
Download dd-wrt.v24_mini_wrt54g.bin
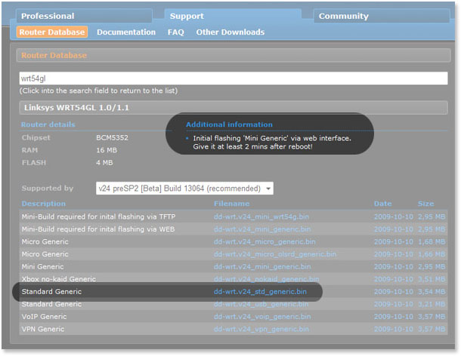(x=261, y=217)
